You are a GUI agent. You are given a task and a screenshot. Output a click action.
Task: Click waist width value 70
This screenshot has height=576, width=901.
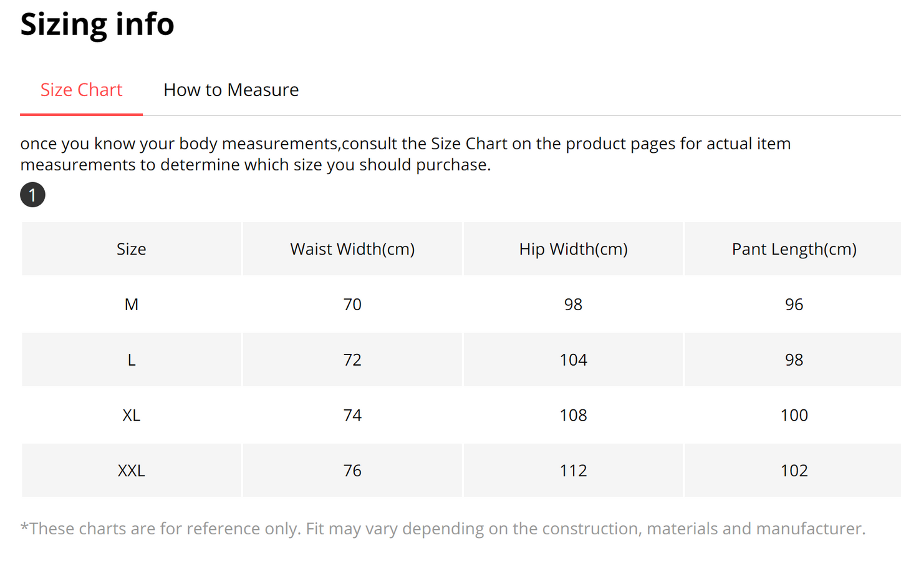click(x=352, y=305)
